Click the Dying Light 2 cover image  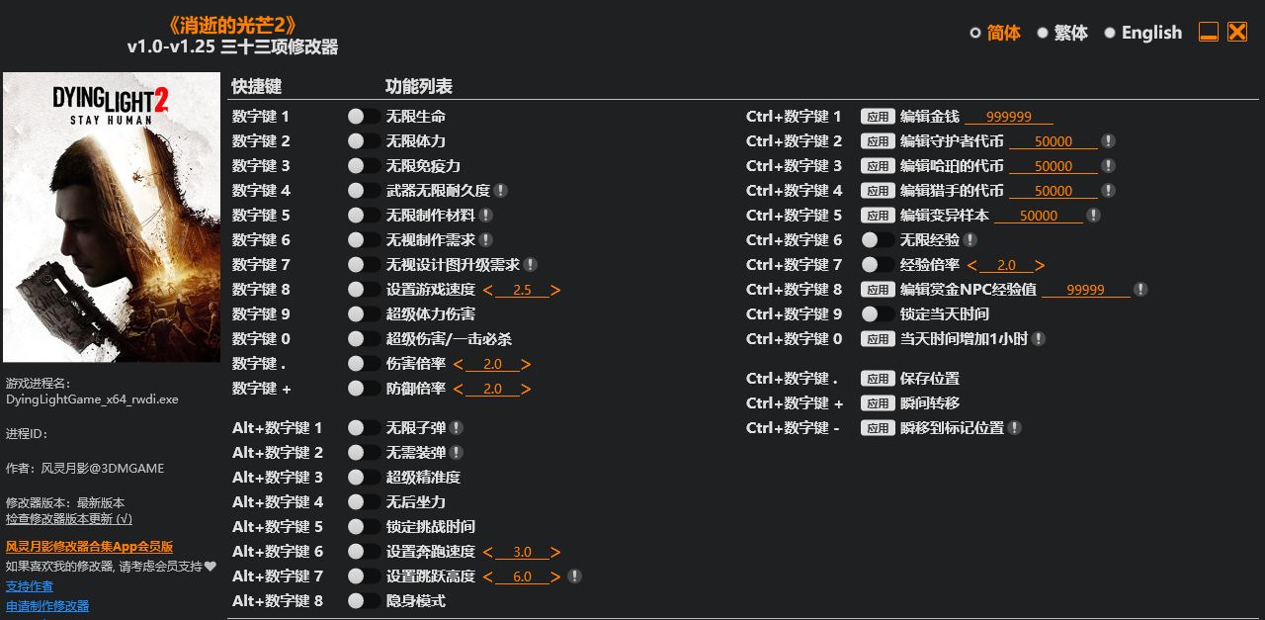(112, 217)
